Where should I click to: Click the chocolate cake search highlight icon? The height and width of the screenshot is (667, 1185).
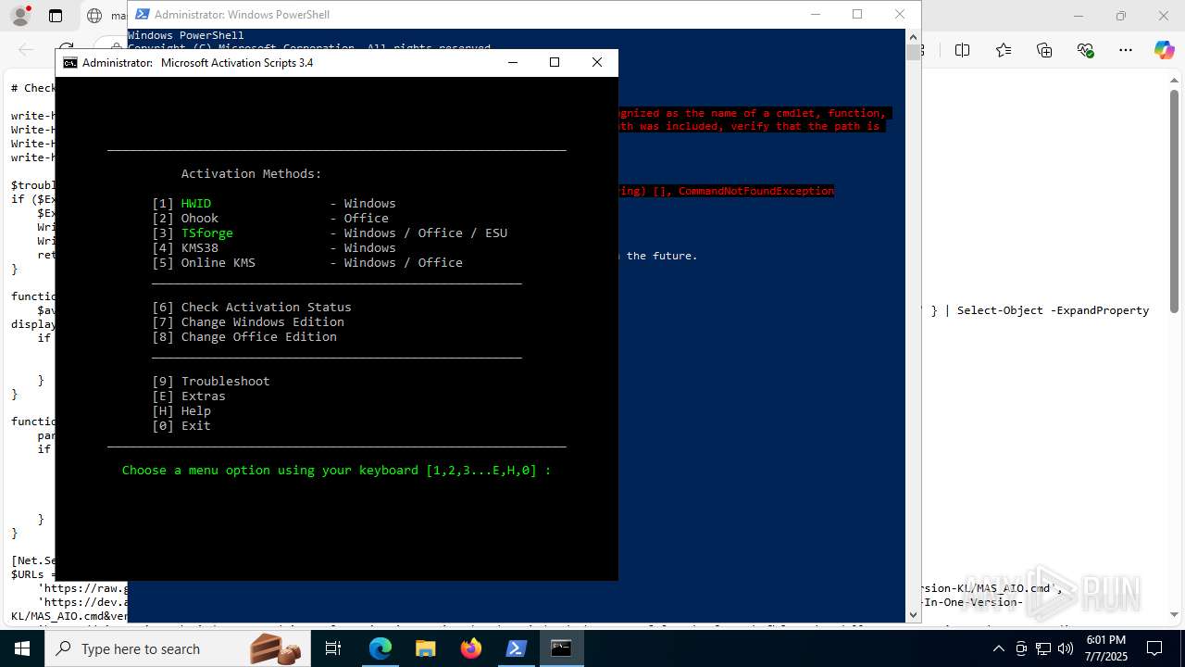pos(276,648)
